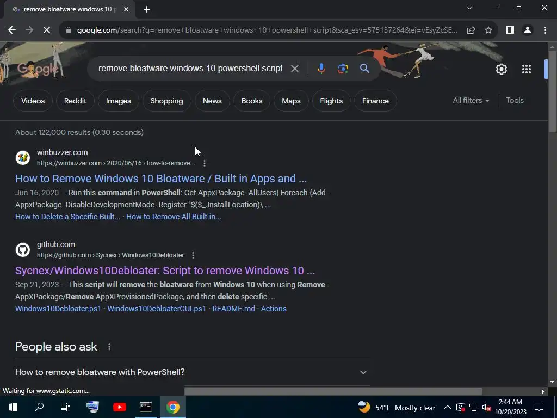Open How to Remove Windows 10 Bloatware result
Screen dimensions: 557x418
[161, 179]
